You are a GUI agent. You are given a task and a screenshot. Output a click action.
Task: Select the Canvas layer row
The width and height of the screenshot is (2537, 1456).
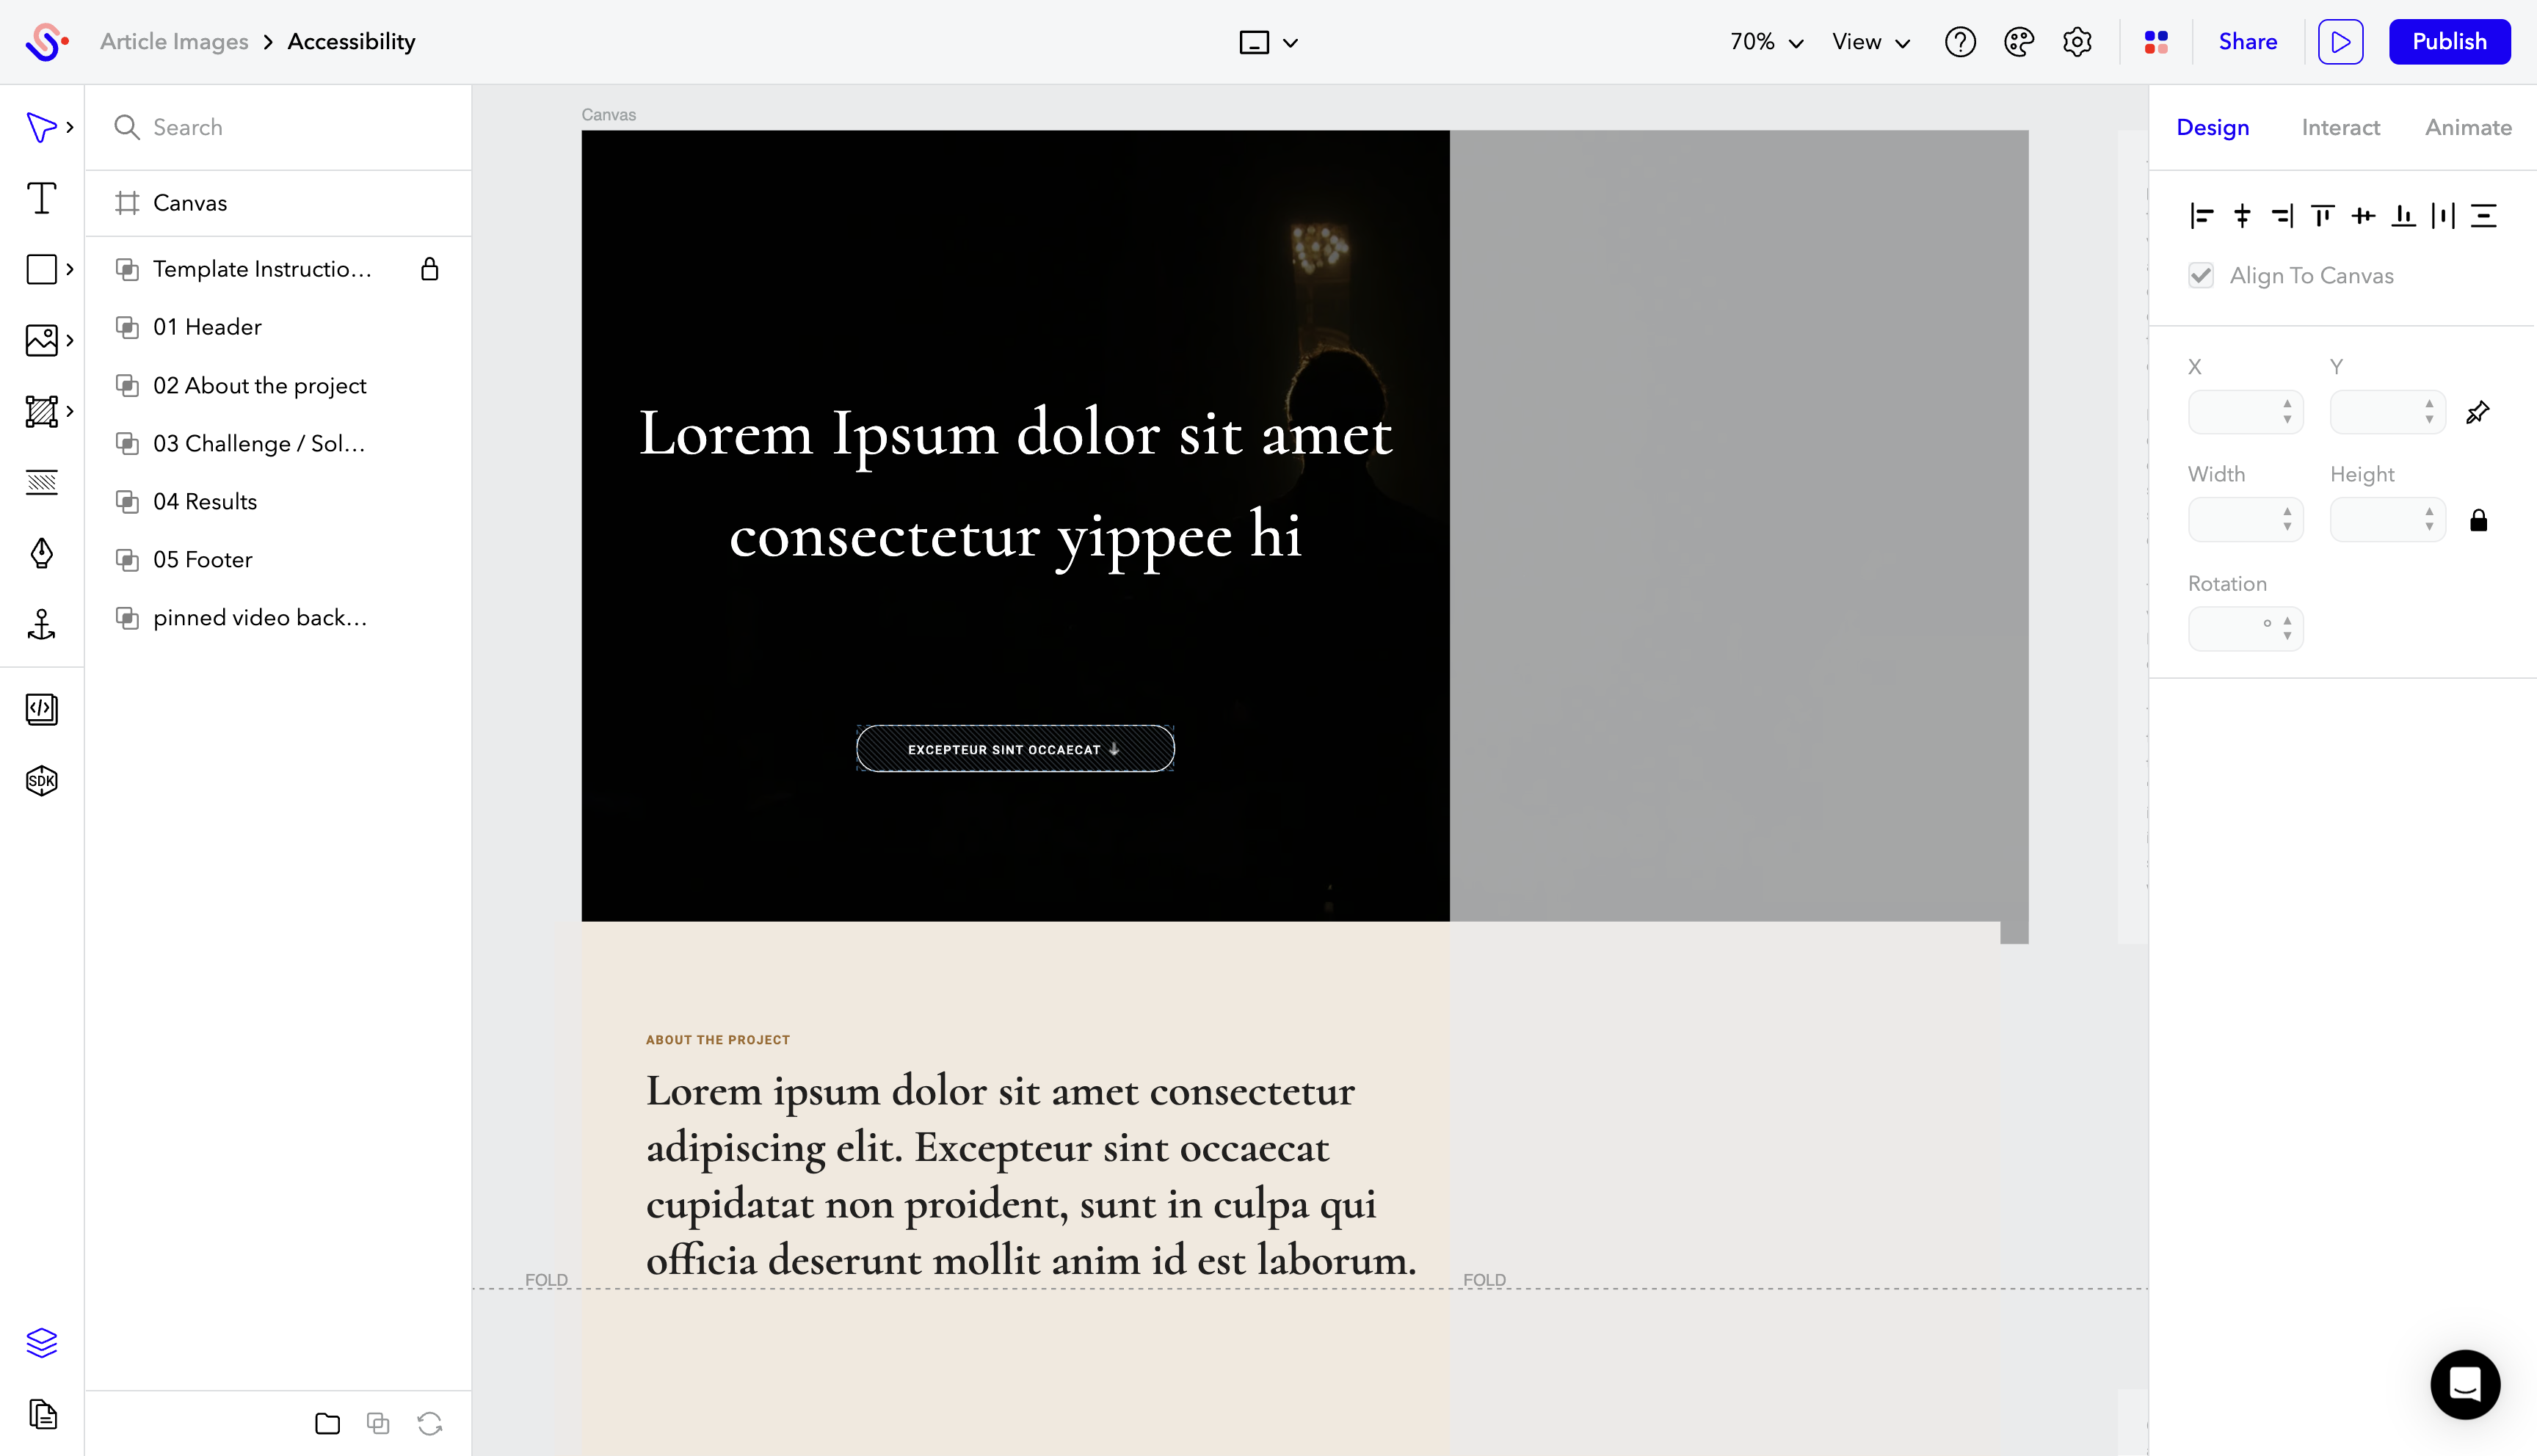278,203
